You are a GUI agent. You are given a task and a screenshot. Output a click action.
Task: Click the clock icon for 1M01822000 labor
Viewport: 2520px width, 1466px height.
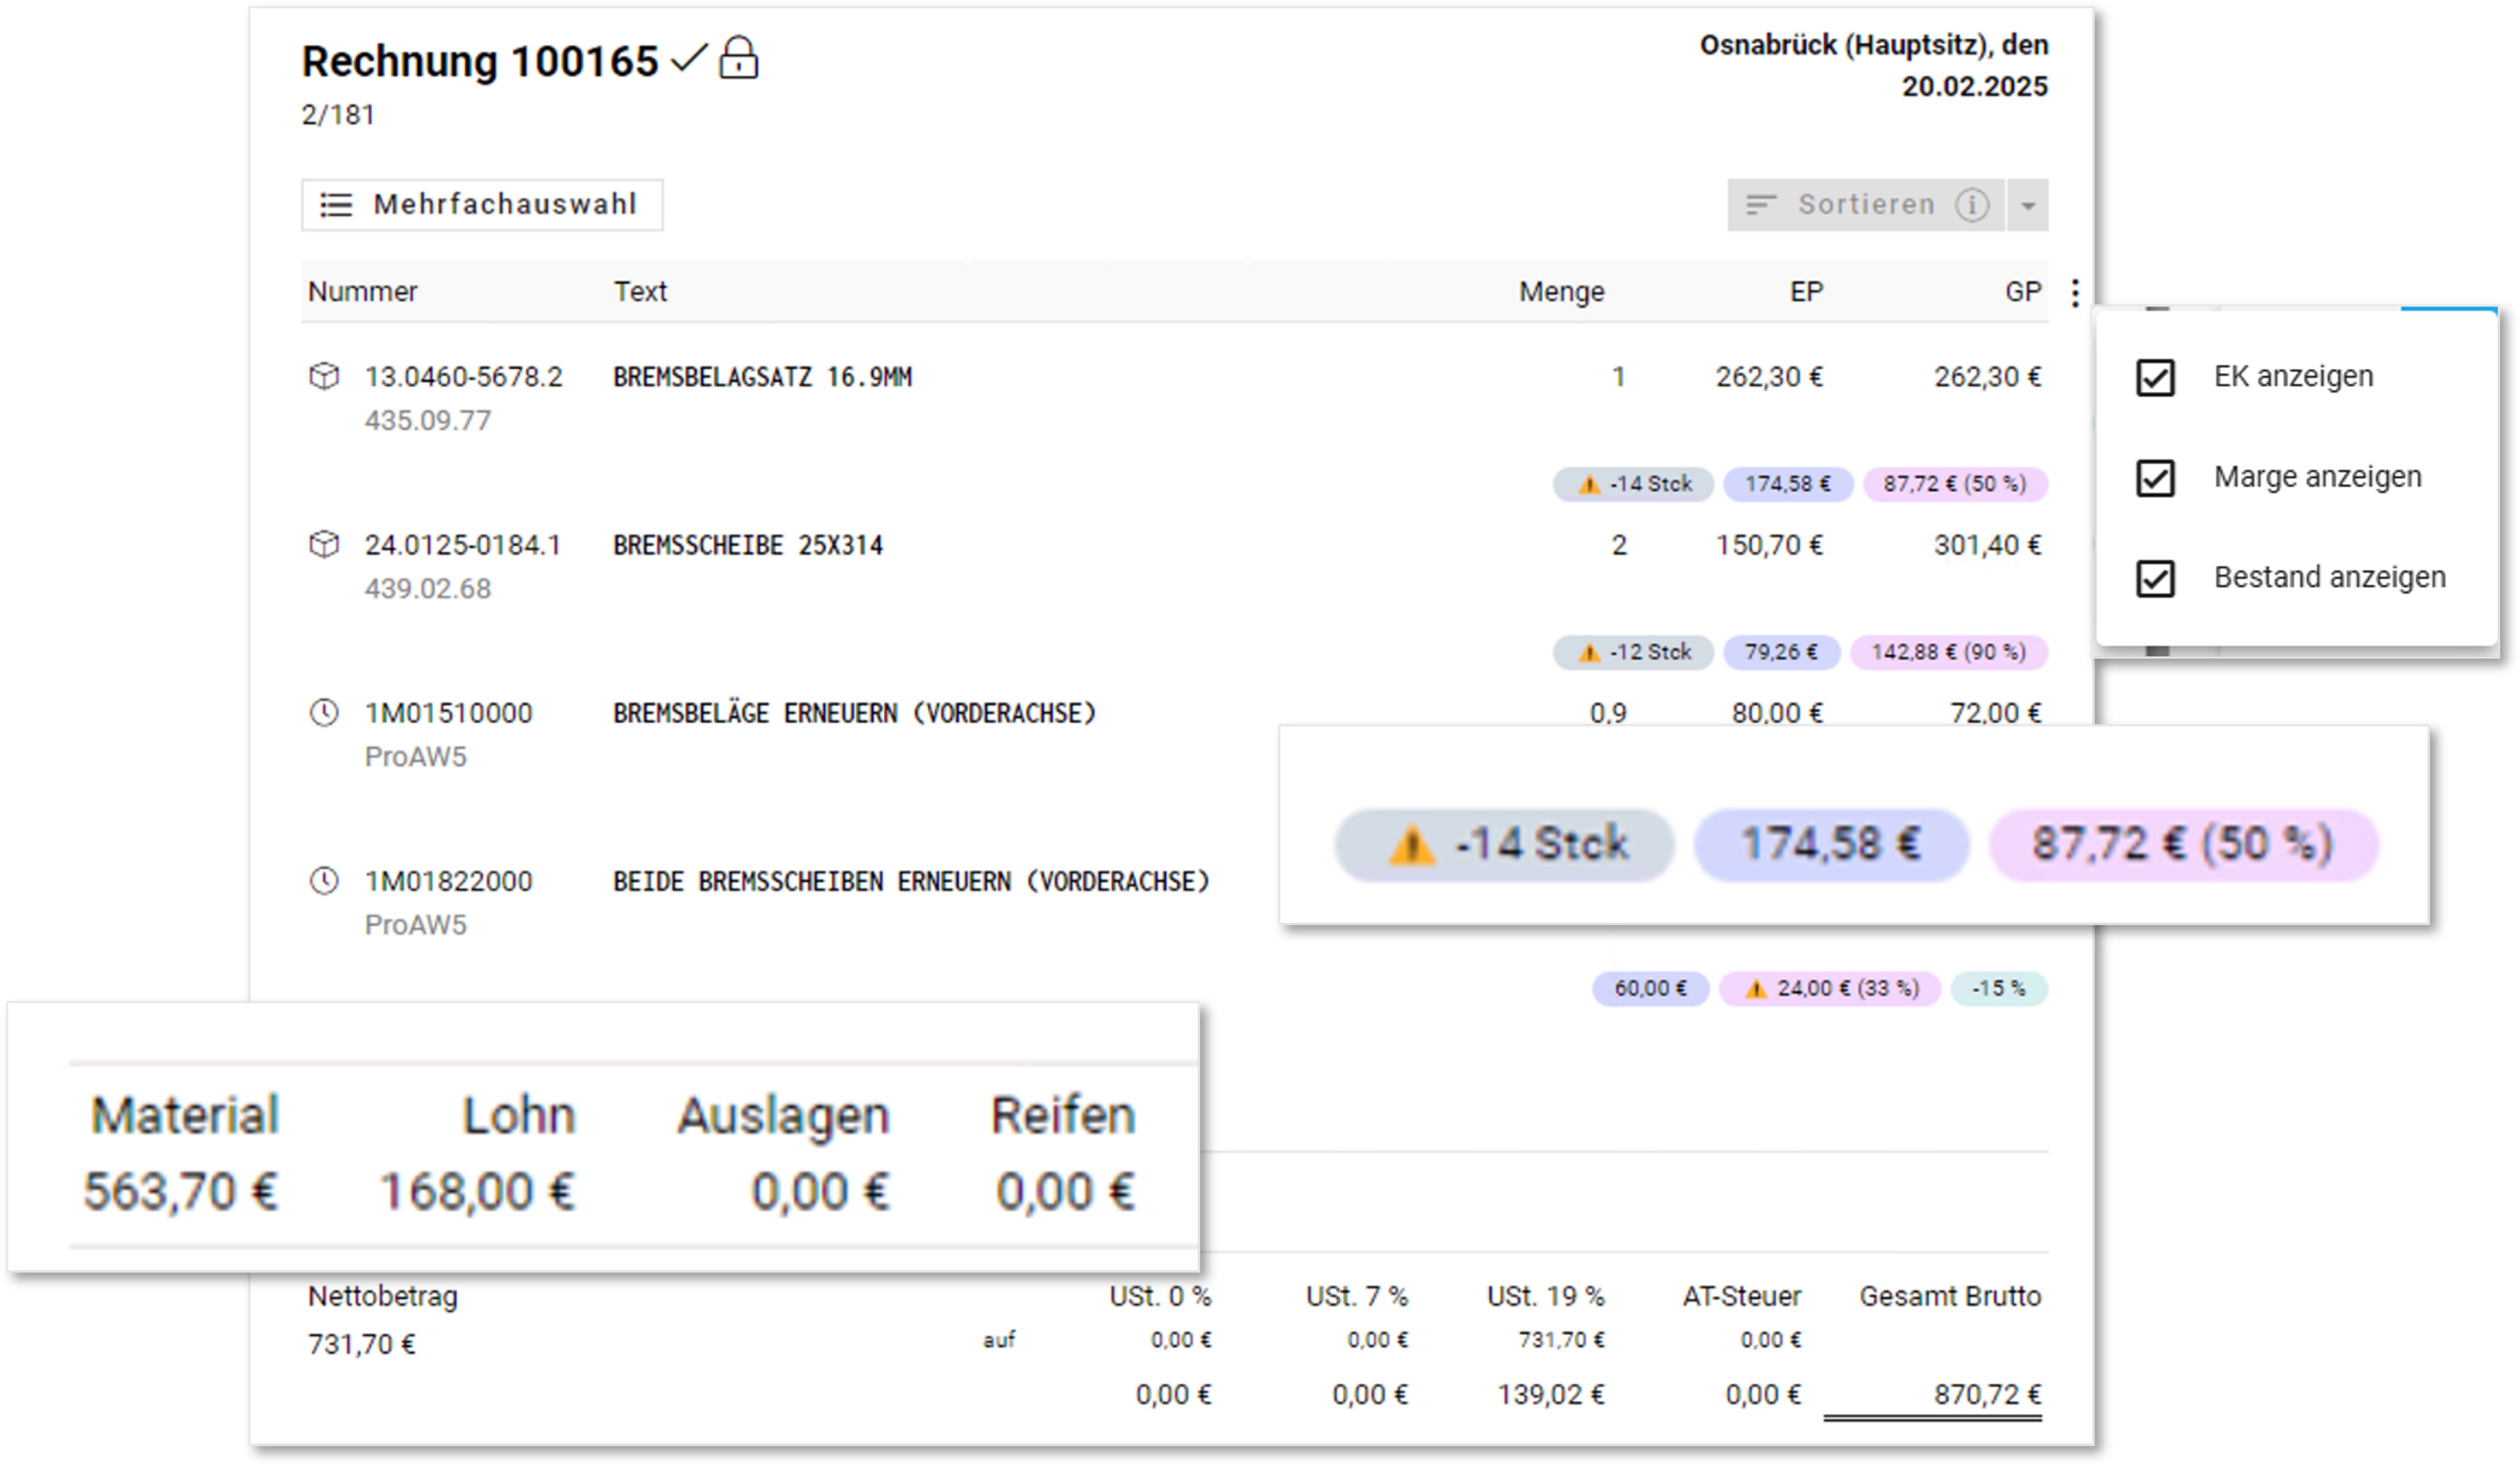point(324,881)
